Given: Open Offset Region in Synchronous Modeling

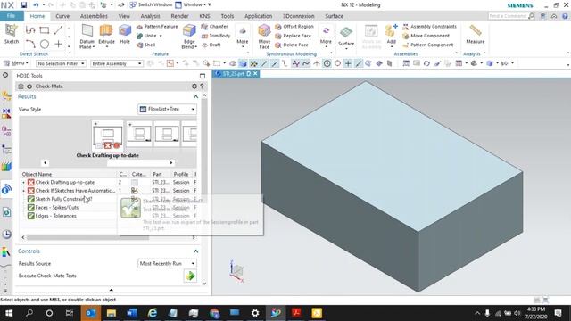Looking at the screenshot, I should tap(294, 27).
